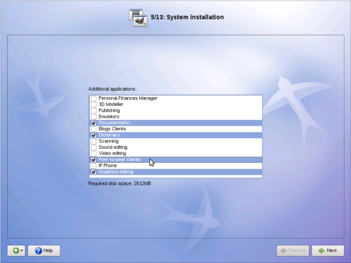Click the system installation header icon
Screen dimensions: 351x263
click(138, 18)
